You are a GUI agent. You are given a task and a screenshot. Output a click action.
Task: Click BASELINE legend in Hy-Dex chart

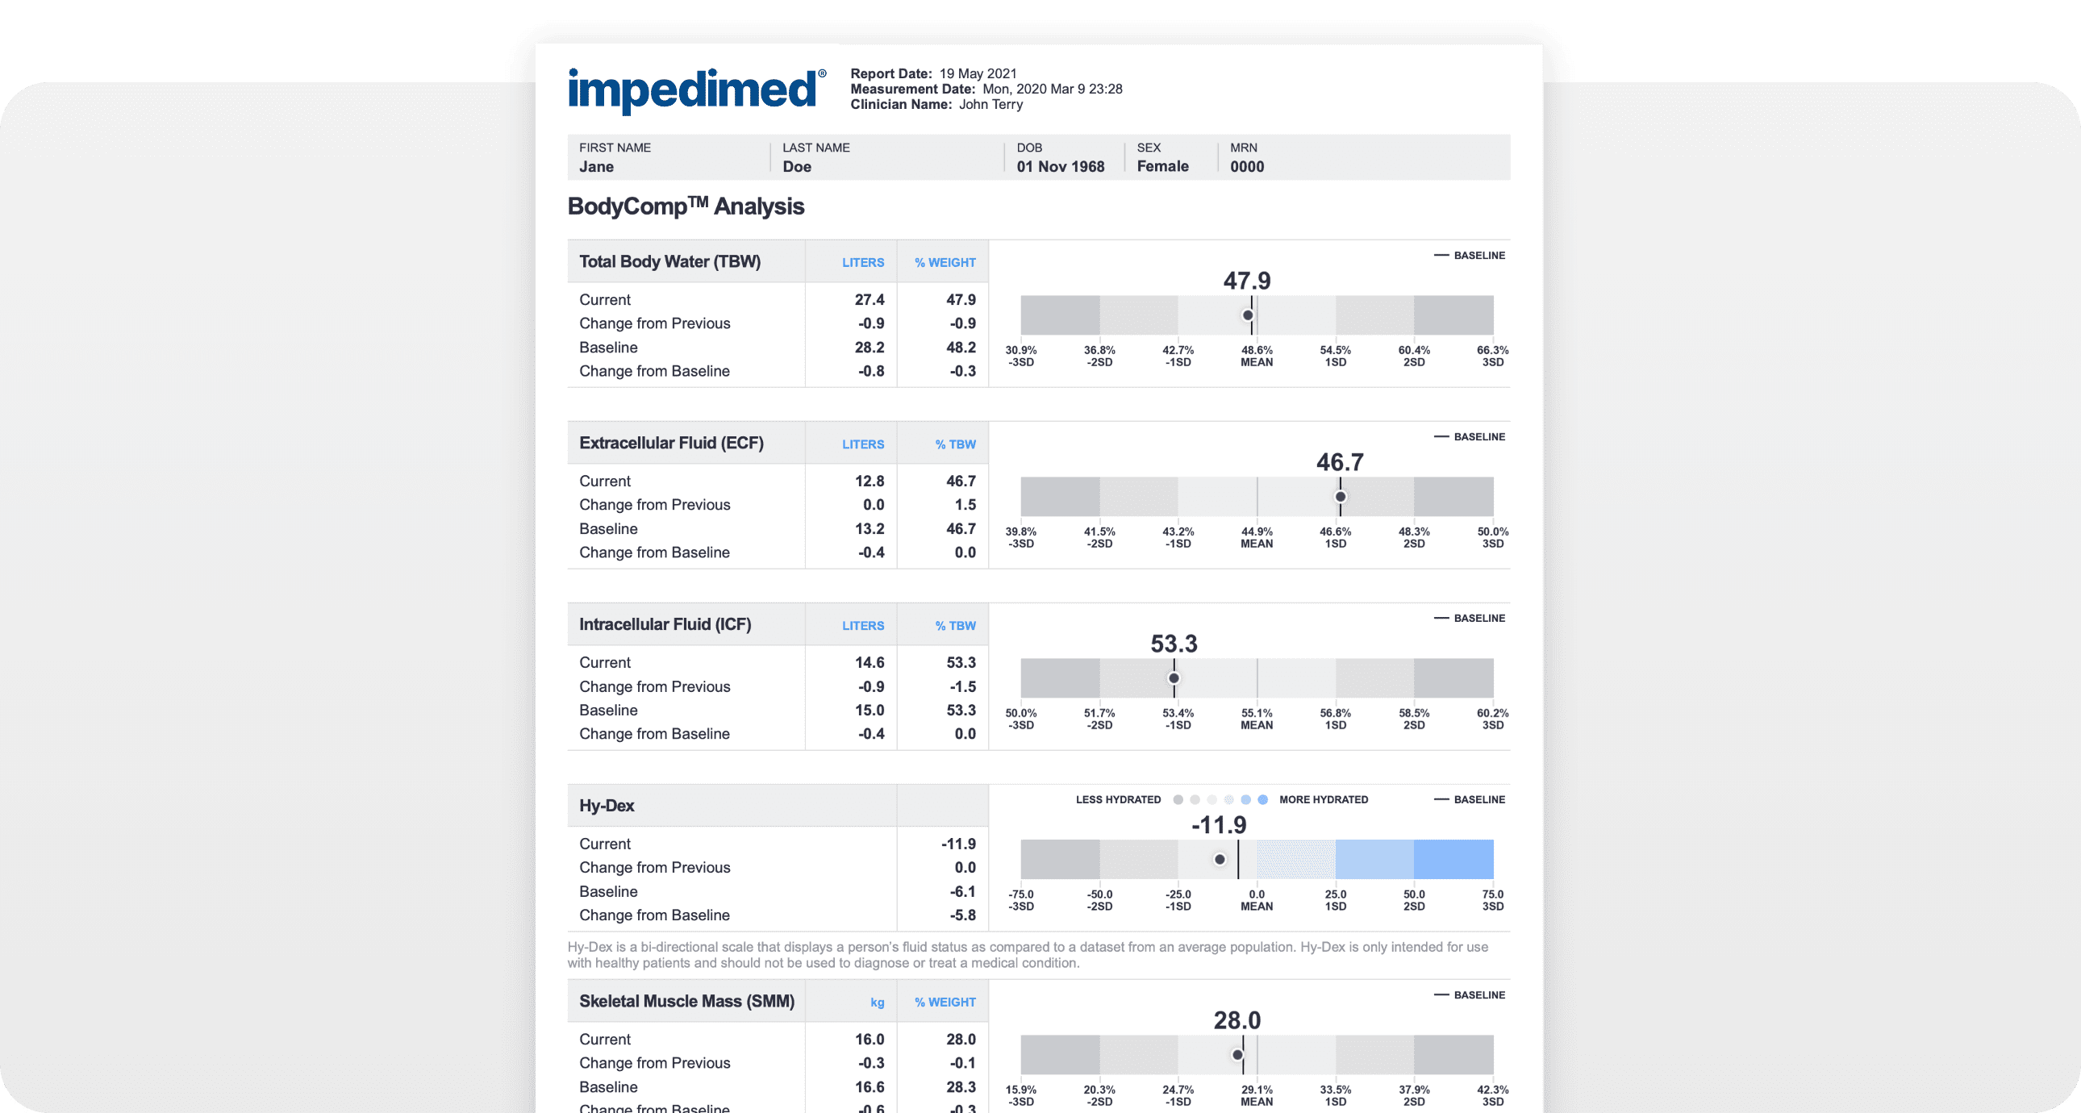pyautogui.click(x=1469, y=799)
